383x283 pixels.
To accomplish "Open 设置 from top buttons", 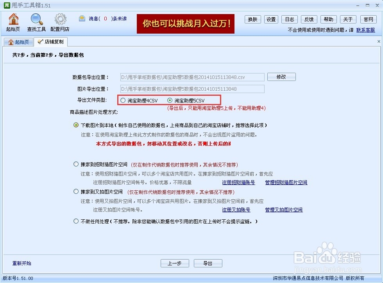I will [x=271, y=19].
